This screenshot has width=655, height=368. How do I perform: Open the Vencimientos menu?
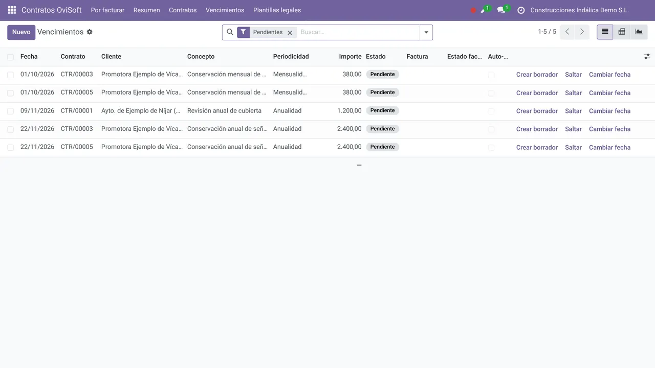(x=225, y=10)
